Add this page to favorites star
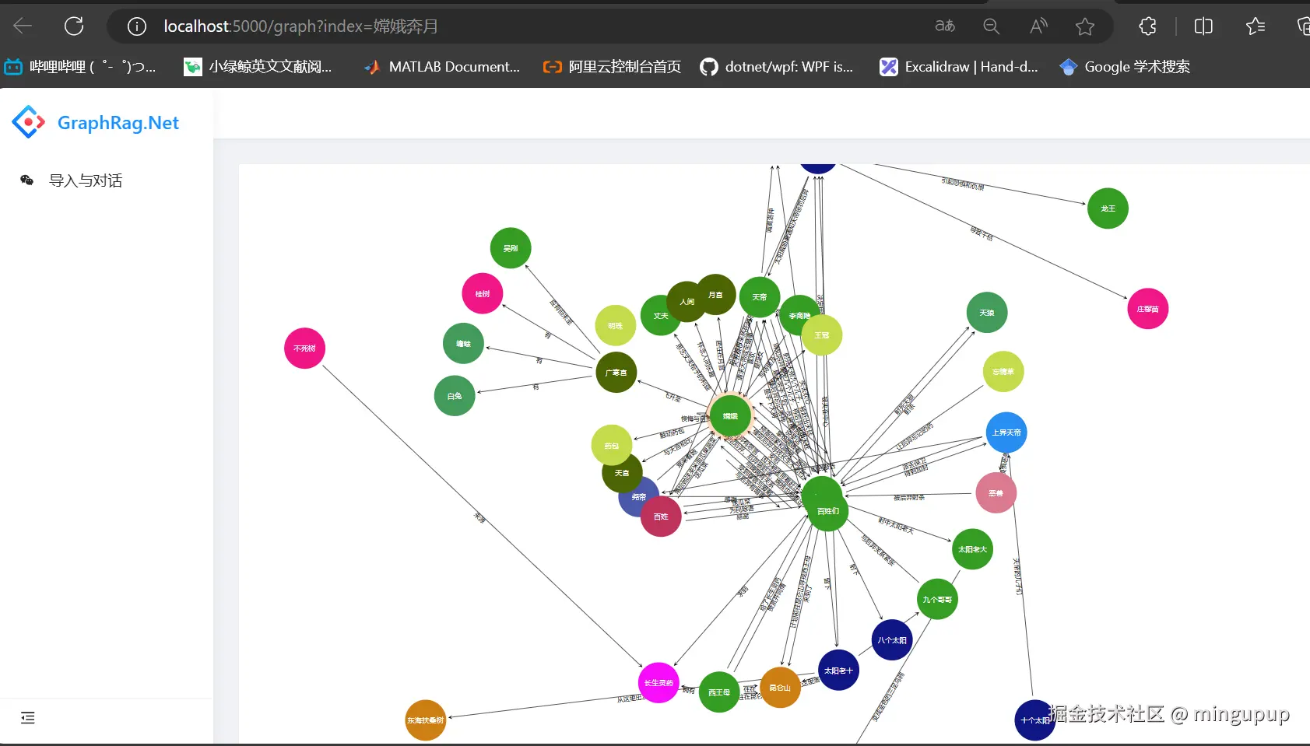The image size is (1310, 746). click(x=1085, y=26)
